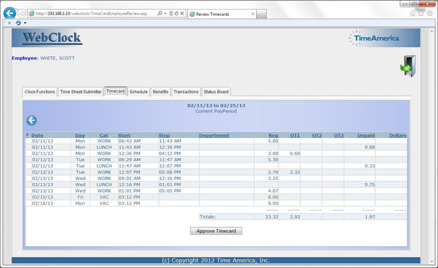This screenshot has width=438, height=268.
Task: Sort by the Start column header
Action: coord(124,135)
